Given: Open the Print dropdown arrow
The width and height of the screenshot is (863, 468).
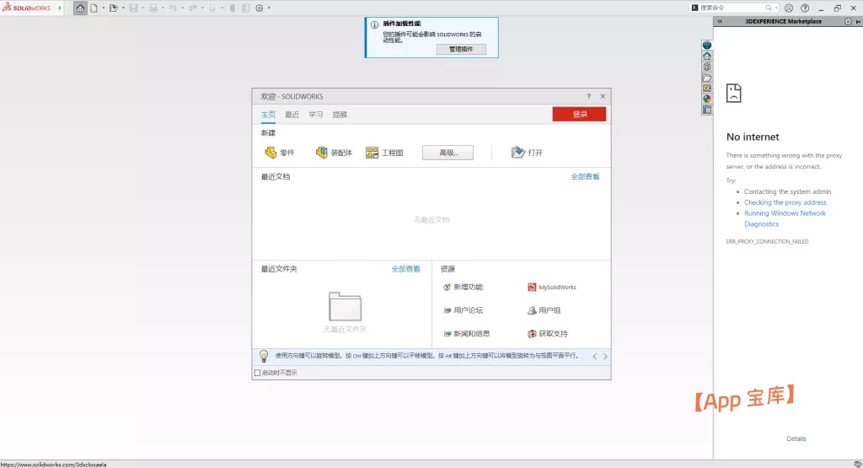Looking at the screenshot, I should point(163,8).
